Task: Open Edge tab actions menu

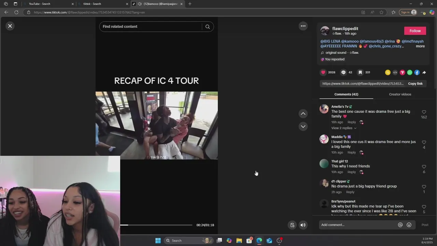Action: click(x=15, y=4)
